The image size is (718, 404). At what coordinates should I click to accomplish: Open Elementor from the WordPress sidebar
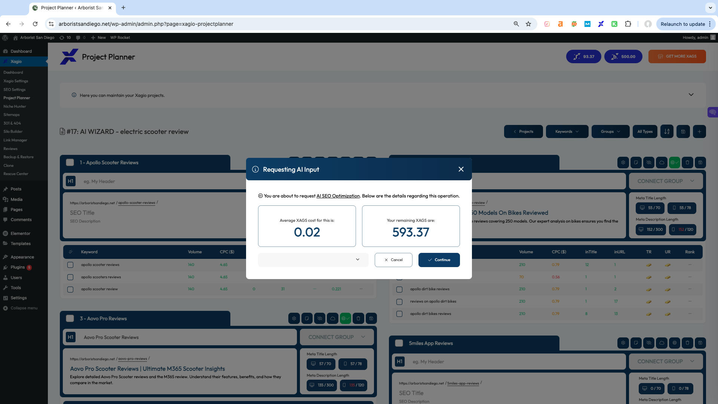pyautogui.click(x=20, y=233)
